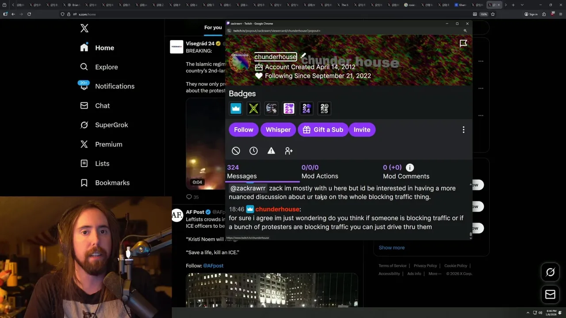Click the browser Sign in button
This screenshot has width=566, height=318.
(531, 14)
